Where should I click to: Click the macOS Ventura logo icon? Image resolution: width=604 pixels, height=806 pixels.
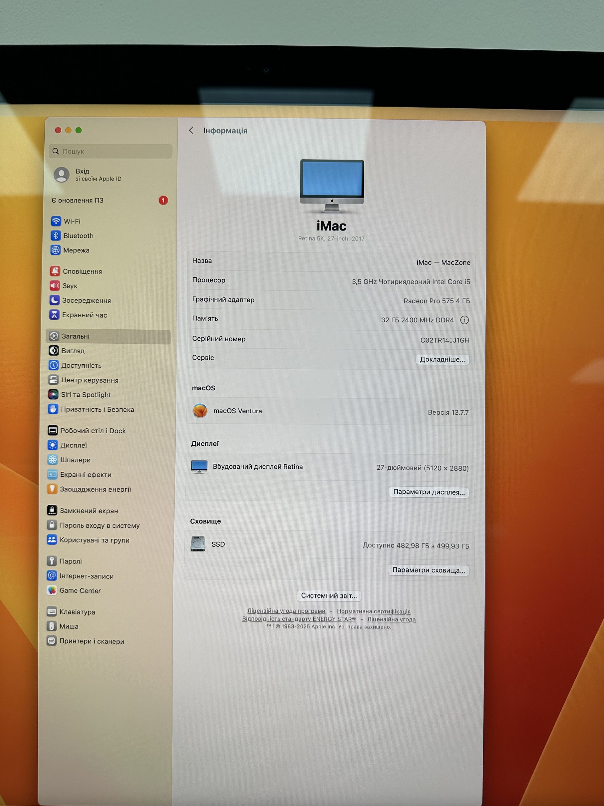(200, 411)
